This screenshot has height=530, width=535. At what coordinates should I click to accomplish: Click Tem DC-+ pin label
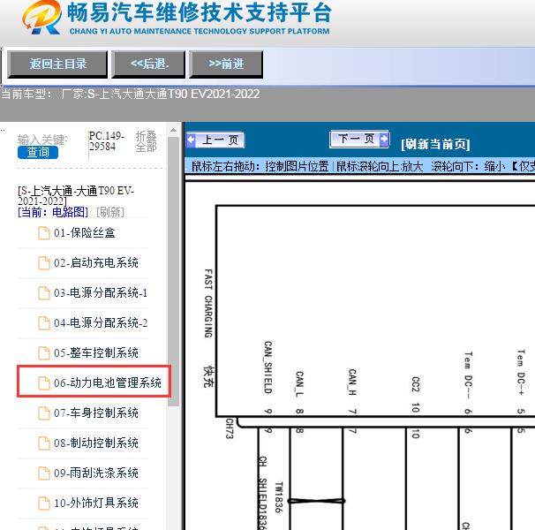pos(521,373)
